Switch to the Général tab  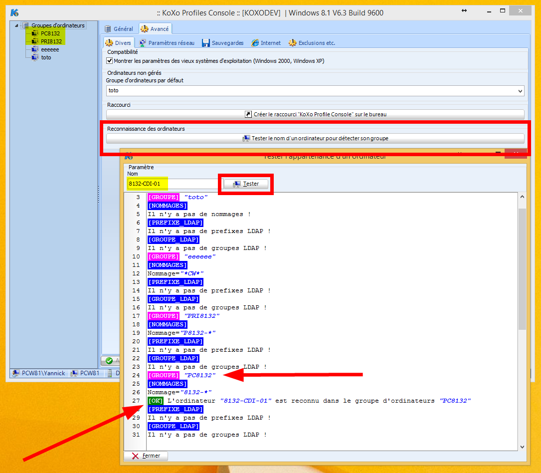click(119, 29)
